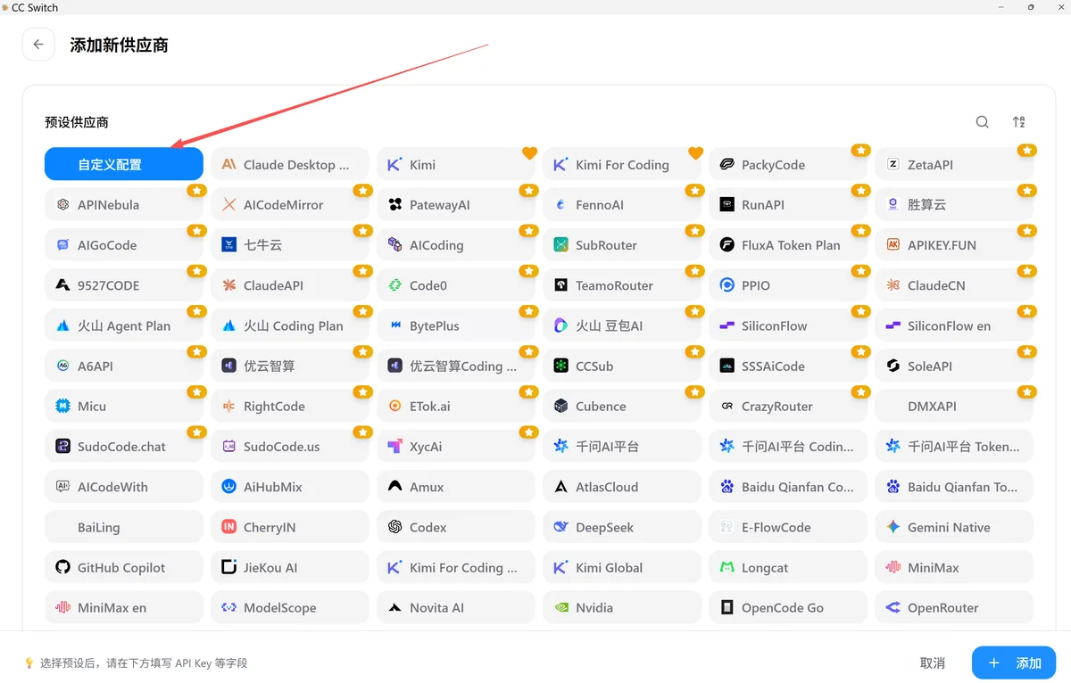The height and width of the screenshot is (683, 1071).
Task: Choose the APINebula preset
Action: pos(124,204)
